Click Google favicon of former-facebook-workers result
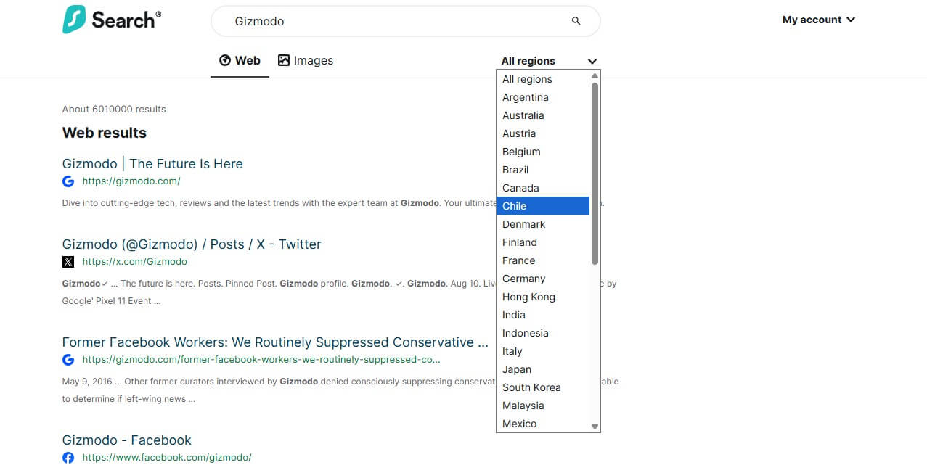The width and height of the screenshot is (927, 473). (68, 360)
